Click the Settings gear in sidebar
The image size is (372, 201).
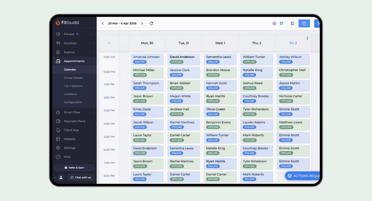tap(58, 148)
